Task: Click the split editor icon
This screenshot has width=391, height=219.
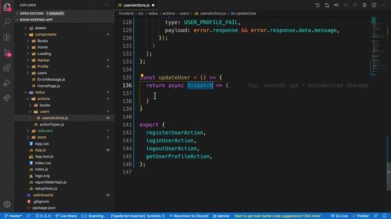Action: pyautogui.click(x=374, y=5)
